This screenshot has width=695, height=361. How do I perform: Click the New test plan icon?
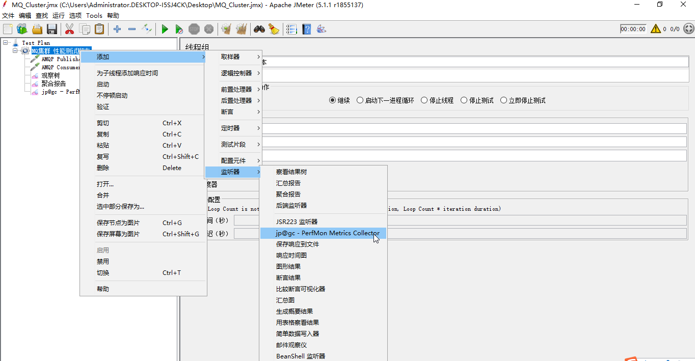pyautogui.click(x=8, y=29)
